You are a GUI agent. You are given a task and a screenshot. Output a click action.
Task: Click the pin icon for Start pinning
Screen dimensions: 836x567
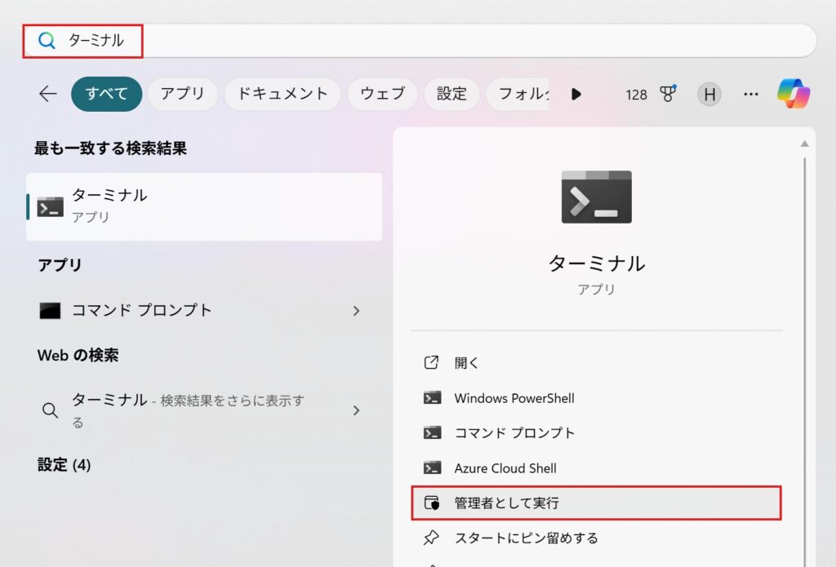point(431,538)
